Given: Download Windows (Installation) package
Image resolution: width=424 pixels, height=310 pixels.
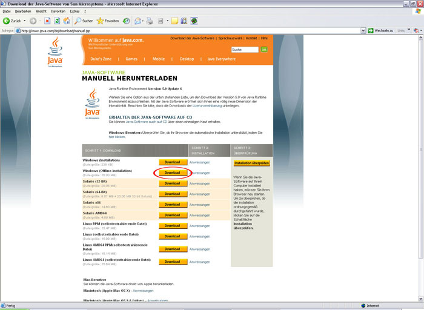Looking at the screenshot, I should pos(173,162).
